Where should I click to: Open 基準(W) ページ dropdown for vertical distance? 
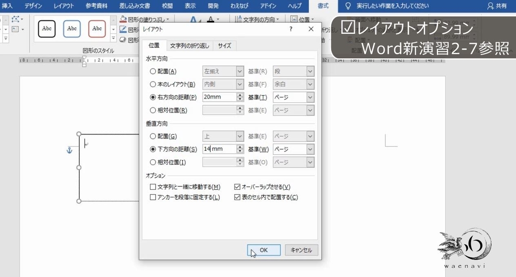(294, 149)
